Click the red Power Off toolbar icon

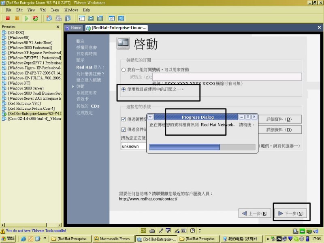(x=8, y=18)
